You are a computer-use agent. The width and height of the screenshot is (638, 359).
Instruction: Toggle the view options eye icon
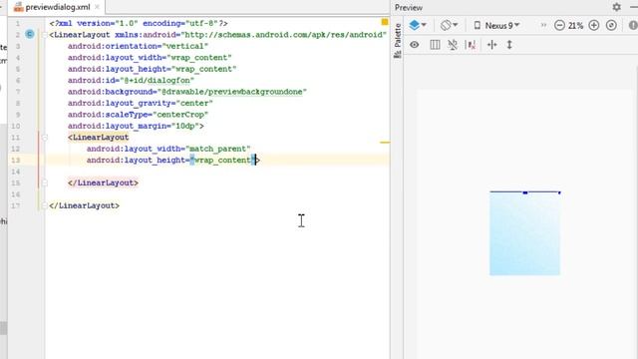[415, 45]
